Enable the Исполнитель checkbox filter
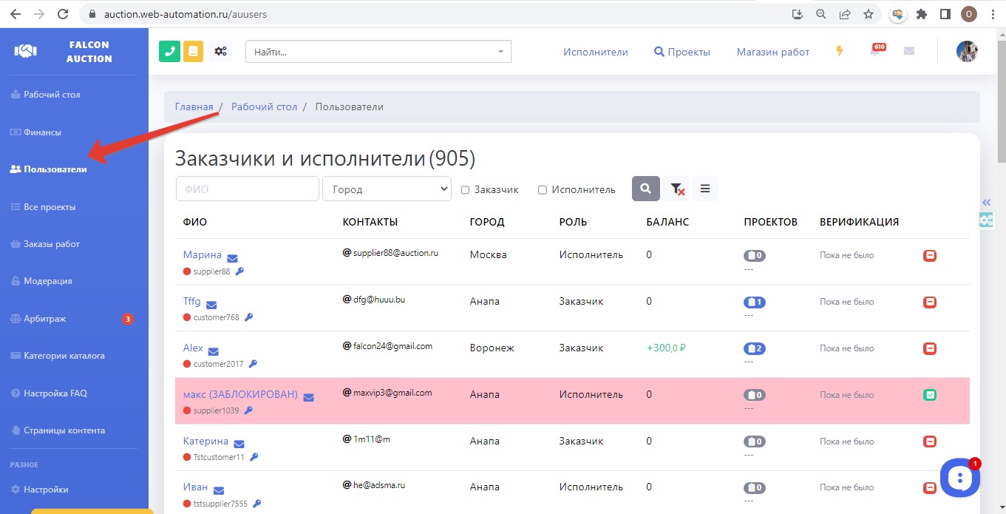The width and height of the screenshot is (1006, 514). 543,190
